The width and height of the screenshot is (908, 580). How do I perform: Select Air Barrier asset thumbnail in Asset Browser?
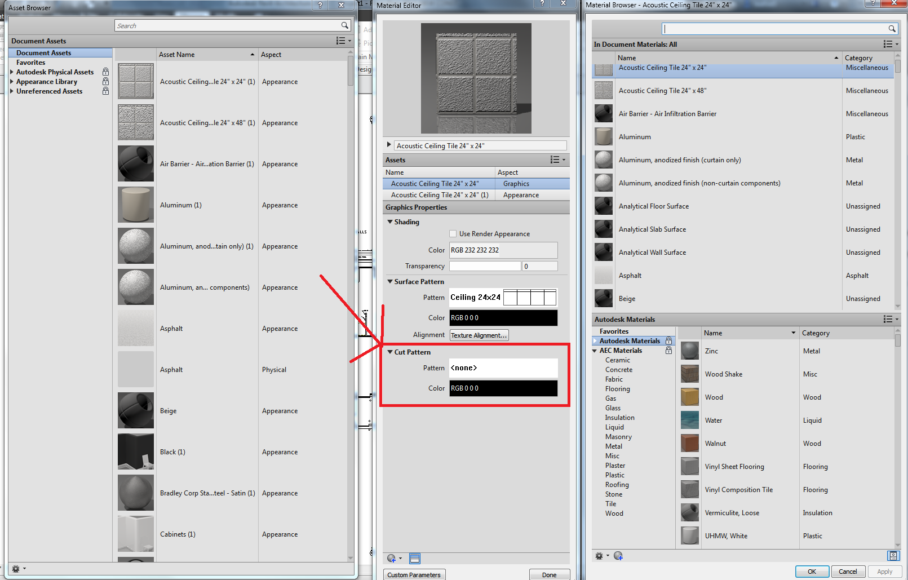pos(136,164)
